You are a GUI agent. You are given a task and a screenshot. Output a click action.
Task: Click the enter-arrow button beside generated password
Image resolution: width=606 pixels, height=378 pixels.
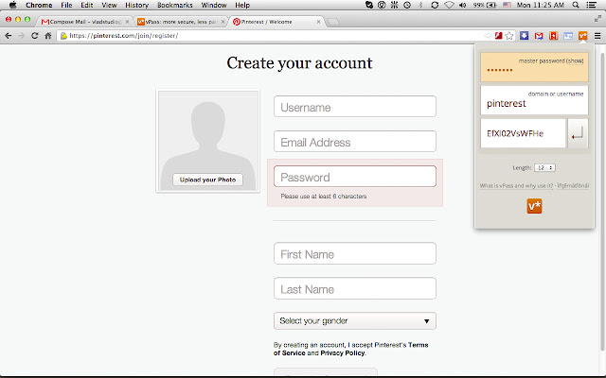click(x=578, y=133)
